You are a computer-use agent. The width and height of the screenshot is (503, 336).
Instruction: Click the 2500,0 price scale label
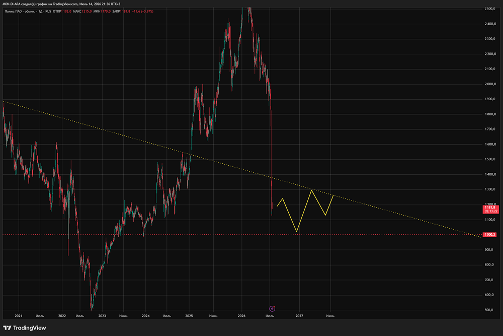pos(490,9)
